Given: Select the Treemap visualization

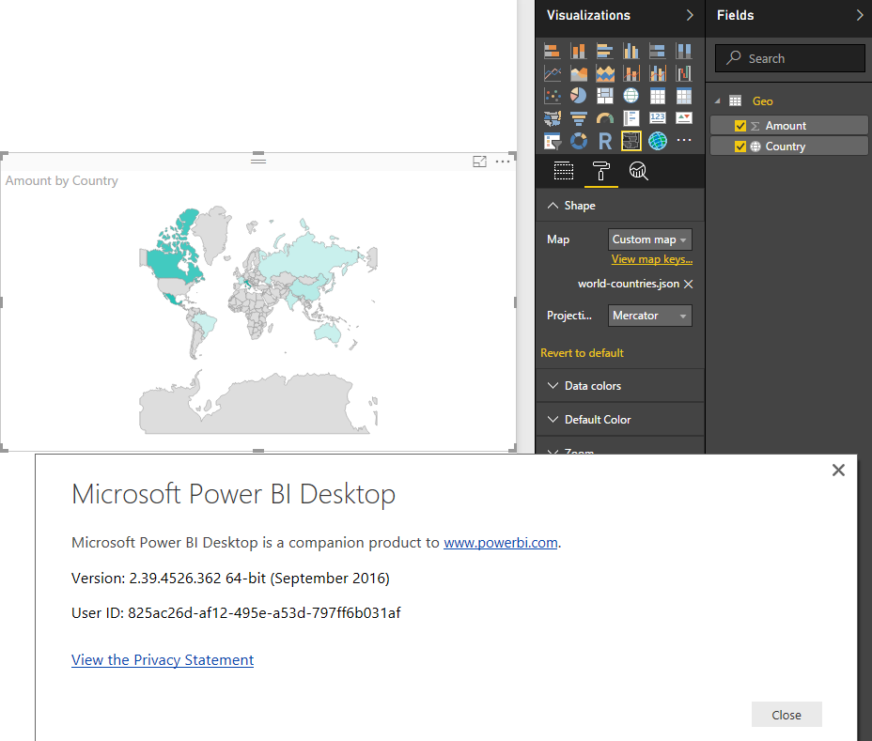Looking at the screenshot, I should pyautogui.click(x=604, y=96).
